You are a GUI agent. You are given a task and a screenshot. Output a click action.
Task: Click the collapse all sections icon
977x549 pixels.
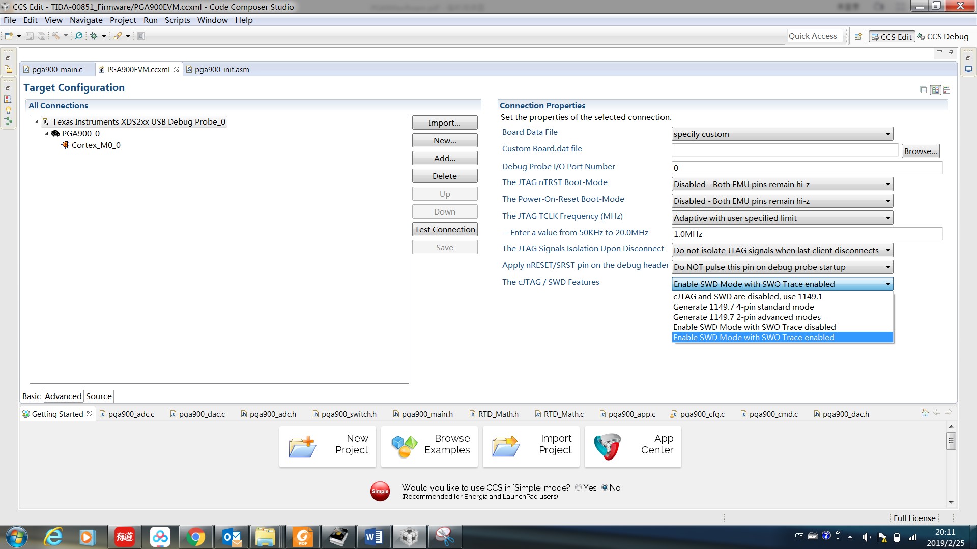pos(924,90)
